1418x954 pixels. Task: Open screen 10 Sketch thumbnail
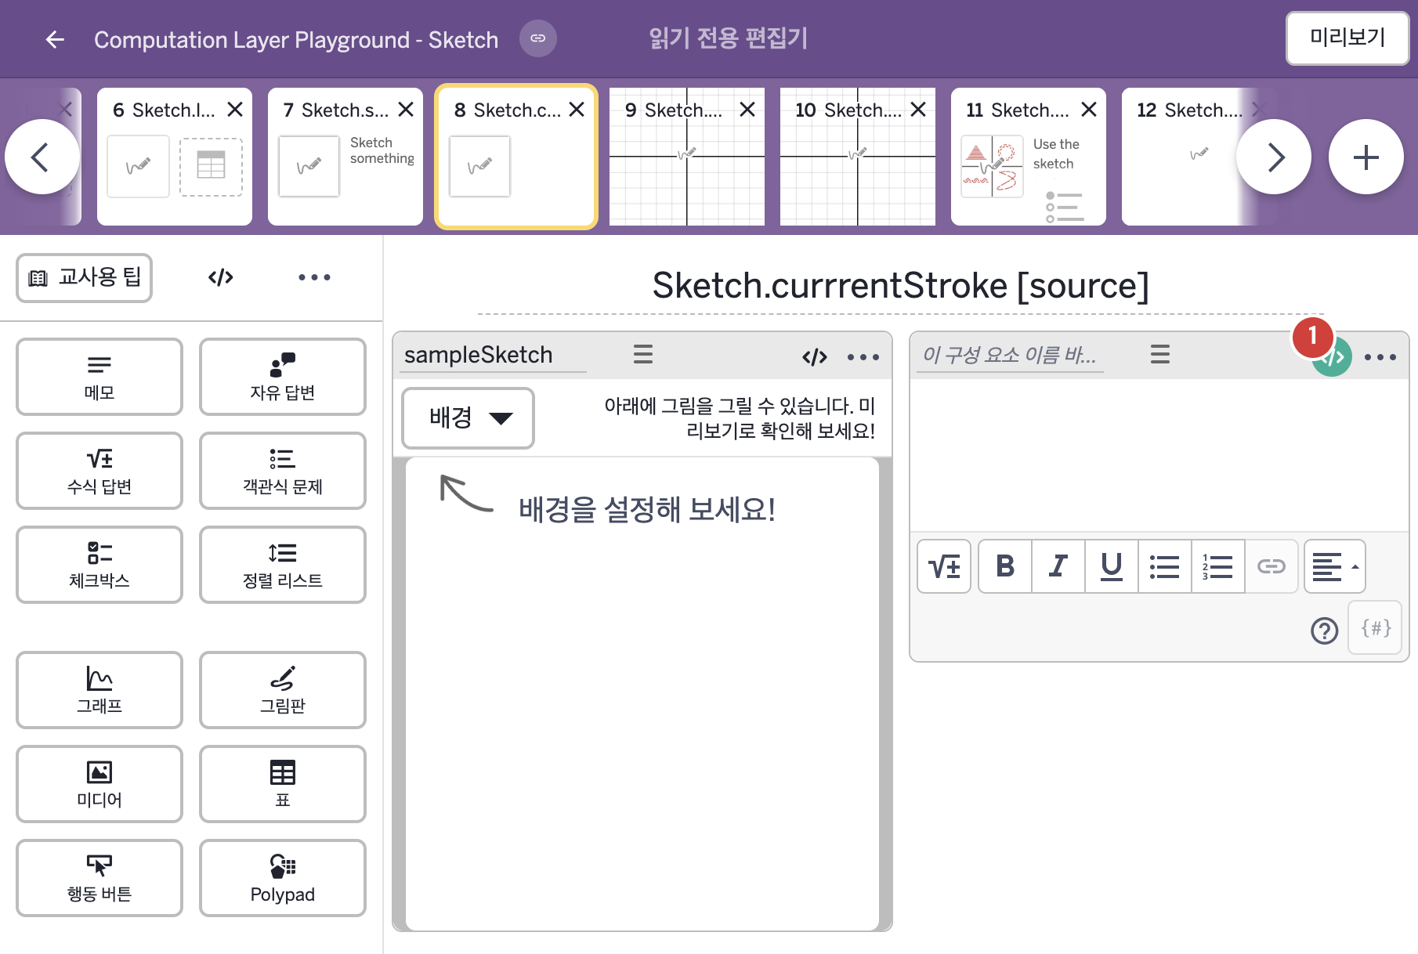tap(858, 157)
